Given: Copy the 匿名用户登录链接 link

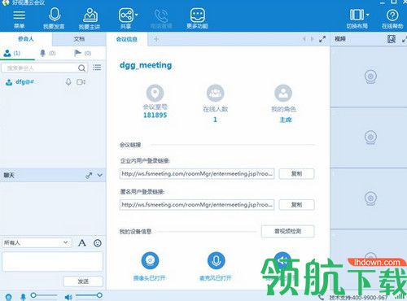Looking at the screenshot, I should click(296, 205).
